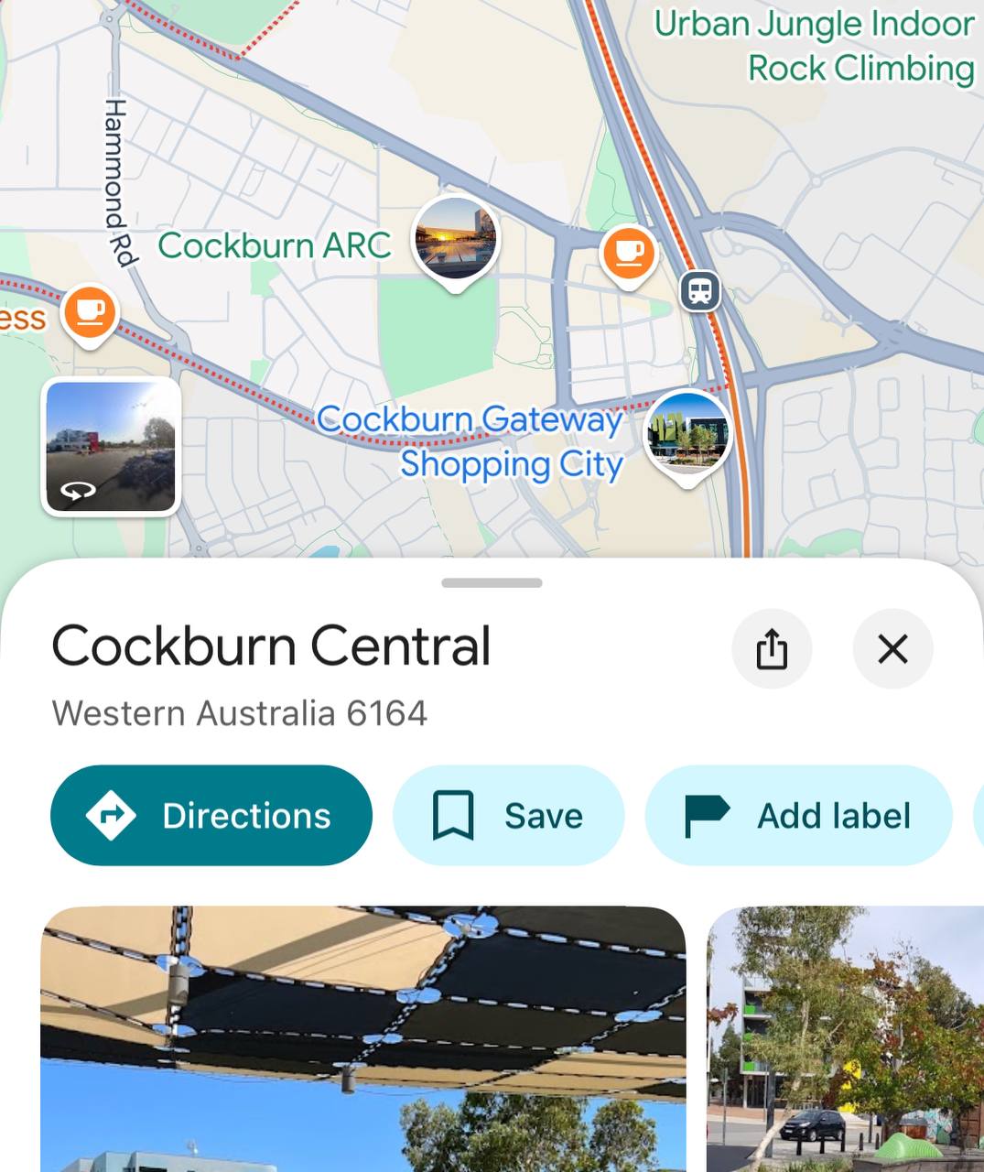The width and height of the screenshot is (984, 1172).
Task: Tap the Cockburn ARC map label
Action: coord(275,245)
